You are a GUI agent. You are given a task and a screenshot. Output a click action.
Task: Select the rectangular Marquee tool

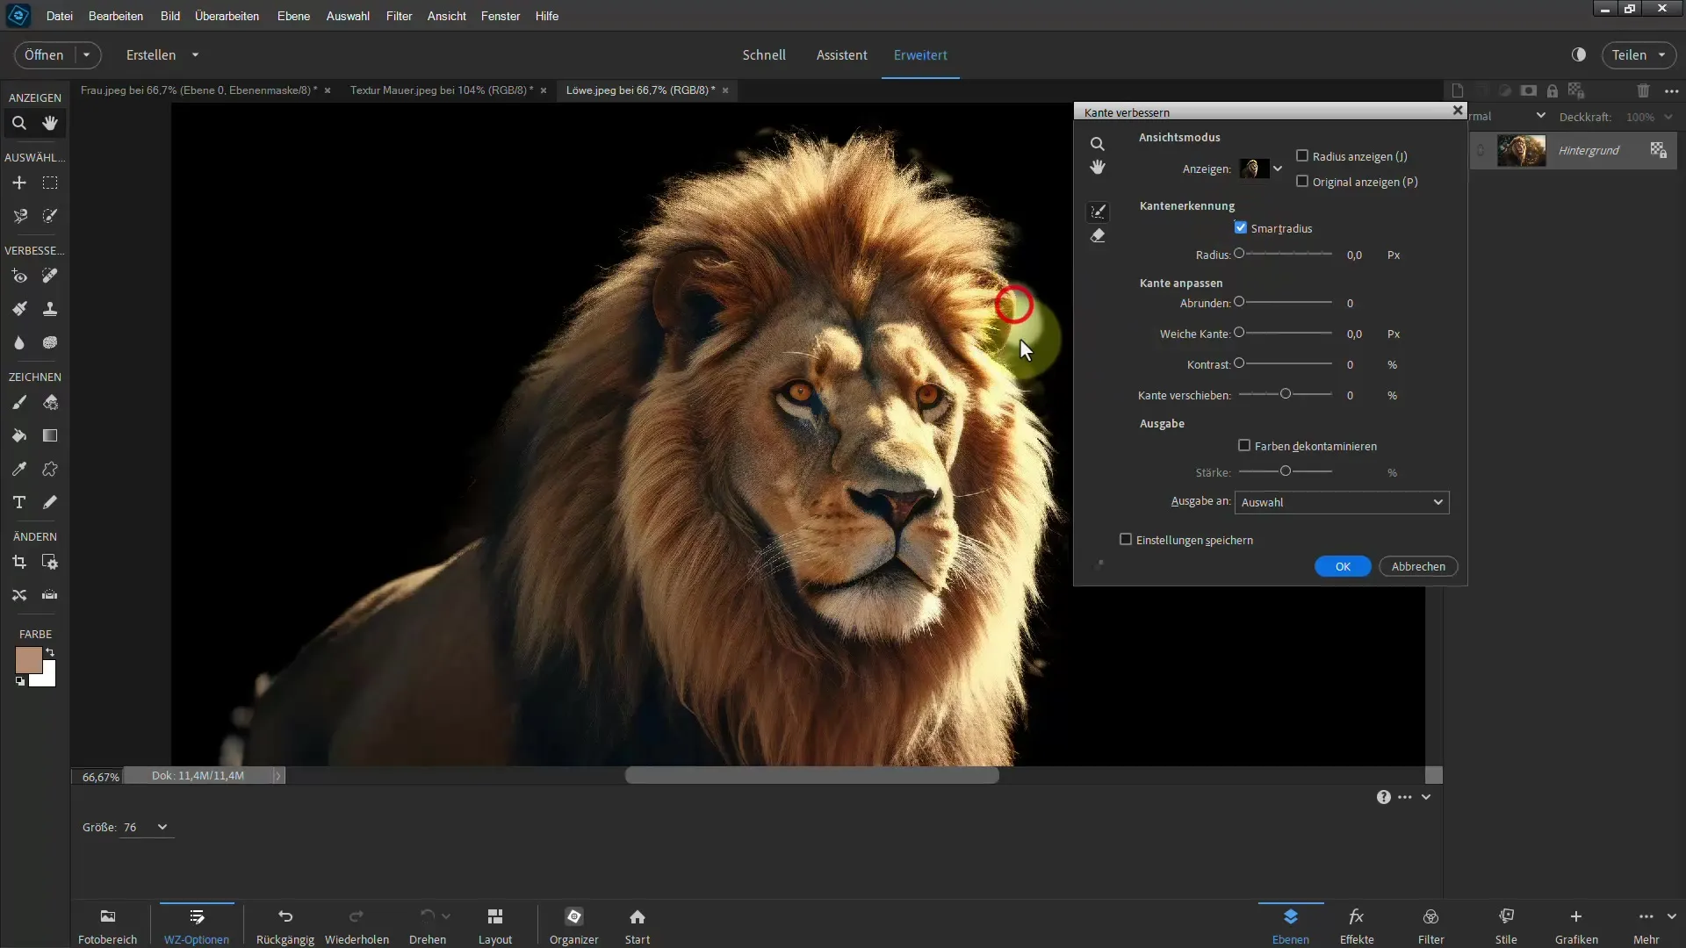click(x=50, y=183)
